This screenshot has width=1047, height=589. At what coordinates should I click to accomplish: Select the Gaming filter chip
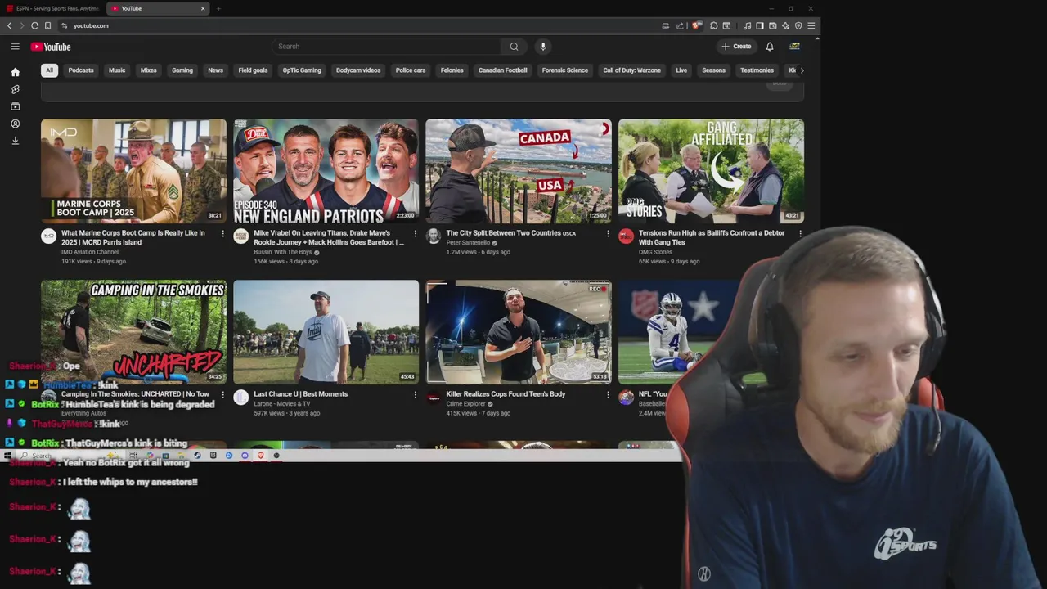(182, 70)
